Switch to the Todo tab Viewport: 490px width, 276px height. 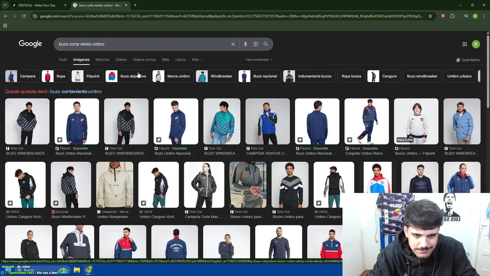[x=63, y=59]
